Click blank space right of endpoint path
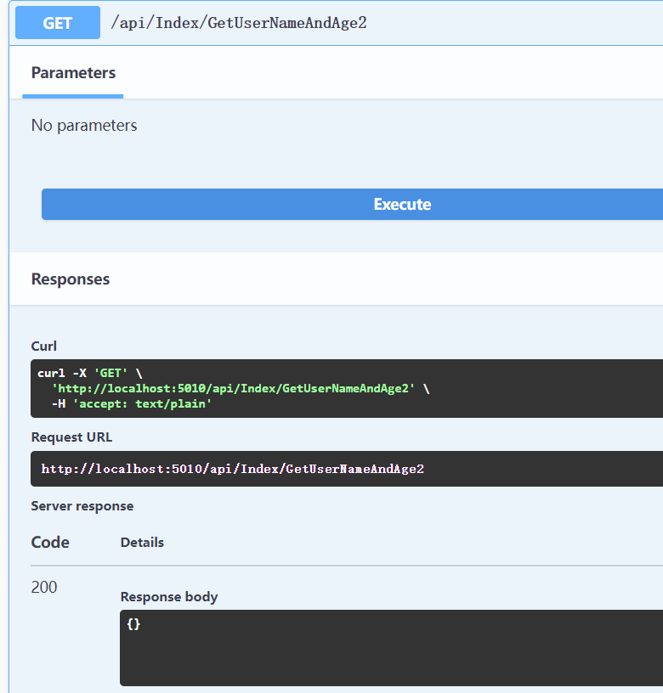Viewport: 663px width, 693px height. [x=510, y=23]
